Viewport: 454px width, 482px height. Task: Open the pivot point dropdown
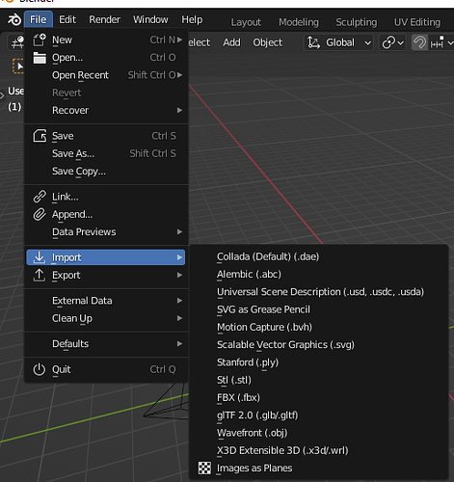coord(392,42)
